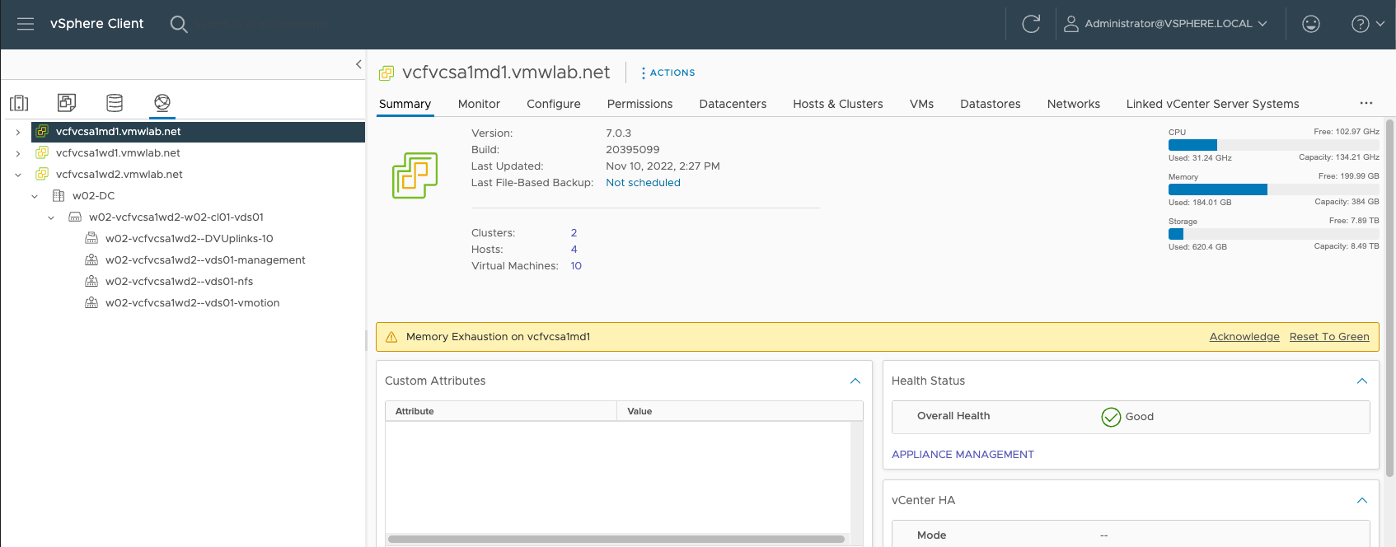Switch to Storage inventory view

pyautogui.click(x=115, y=102)
